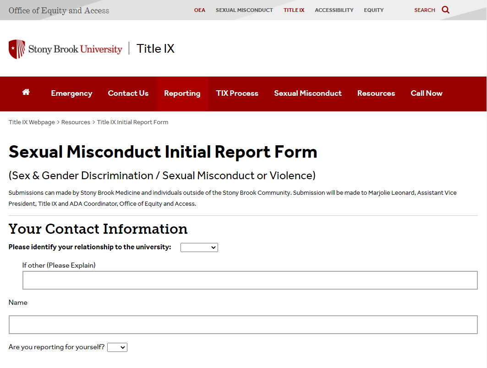Click the Title IX Webpage breadcrumb link

click(x=31, y=122)
